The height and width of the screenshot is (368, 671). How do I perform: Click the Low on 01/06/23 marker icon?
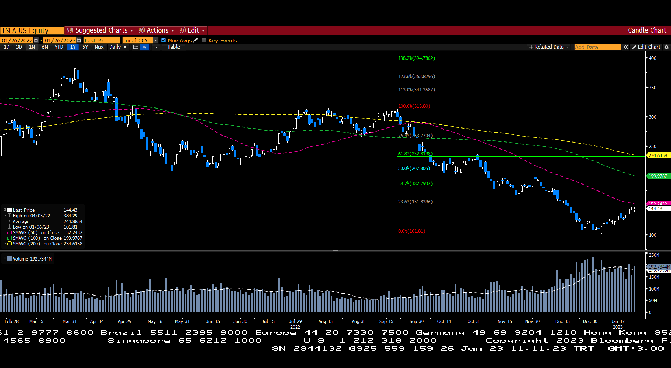[x=9, y=227]
